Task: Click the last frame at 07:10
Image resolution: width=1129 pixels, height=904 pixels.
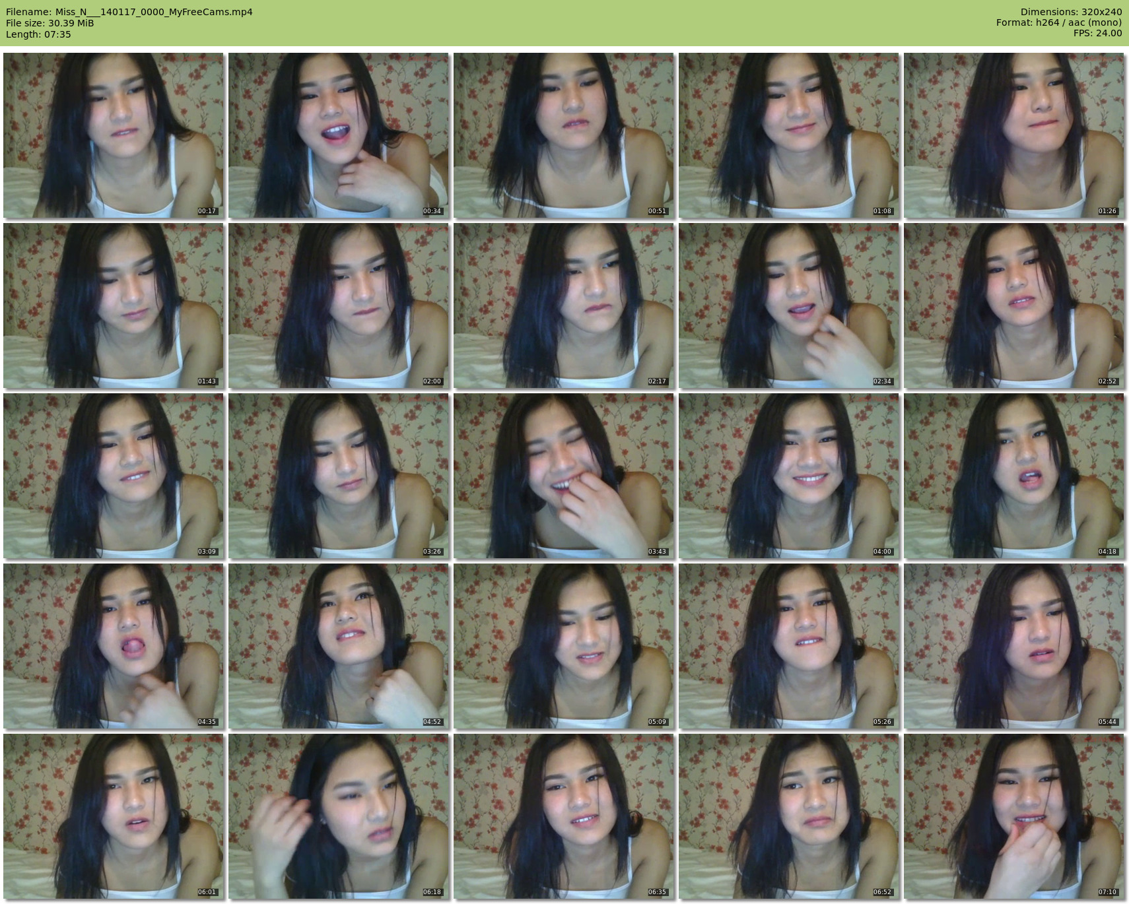Action: 1013,816
